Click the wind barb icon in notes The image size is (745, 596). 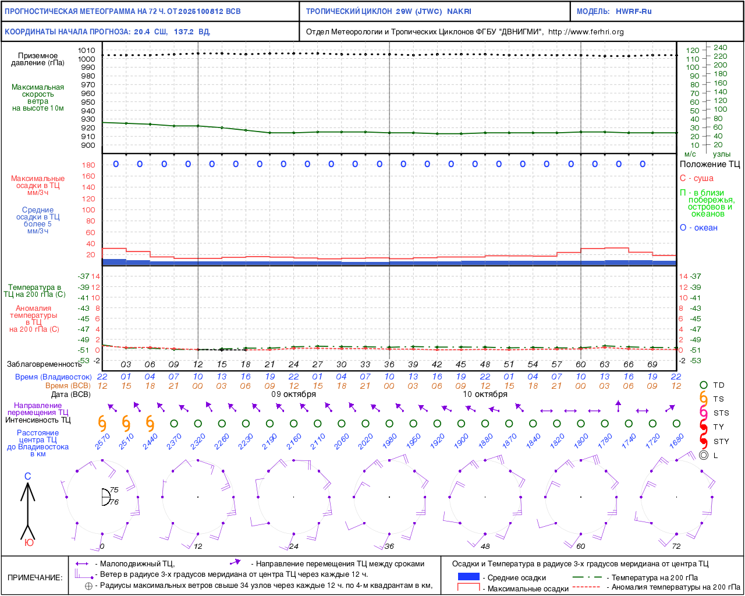pos(83,574)
